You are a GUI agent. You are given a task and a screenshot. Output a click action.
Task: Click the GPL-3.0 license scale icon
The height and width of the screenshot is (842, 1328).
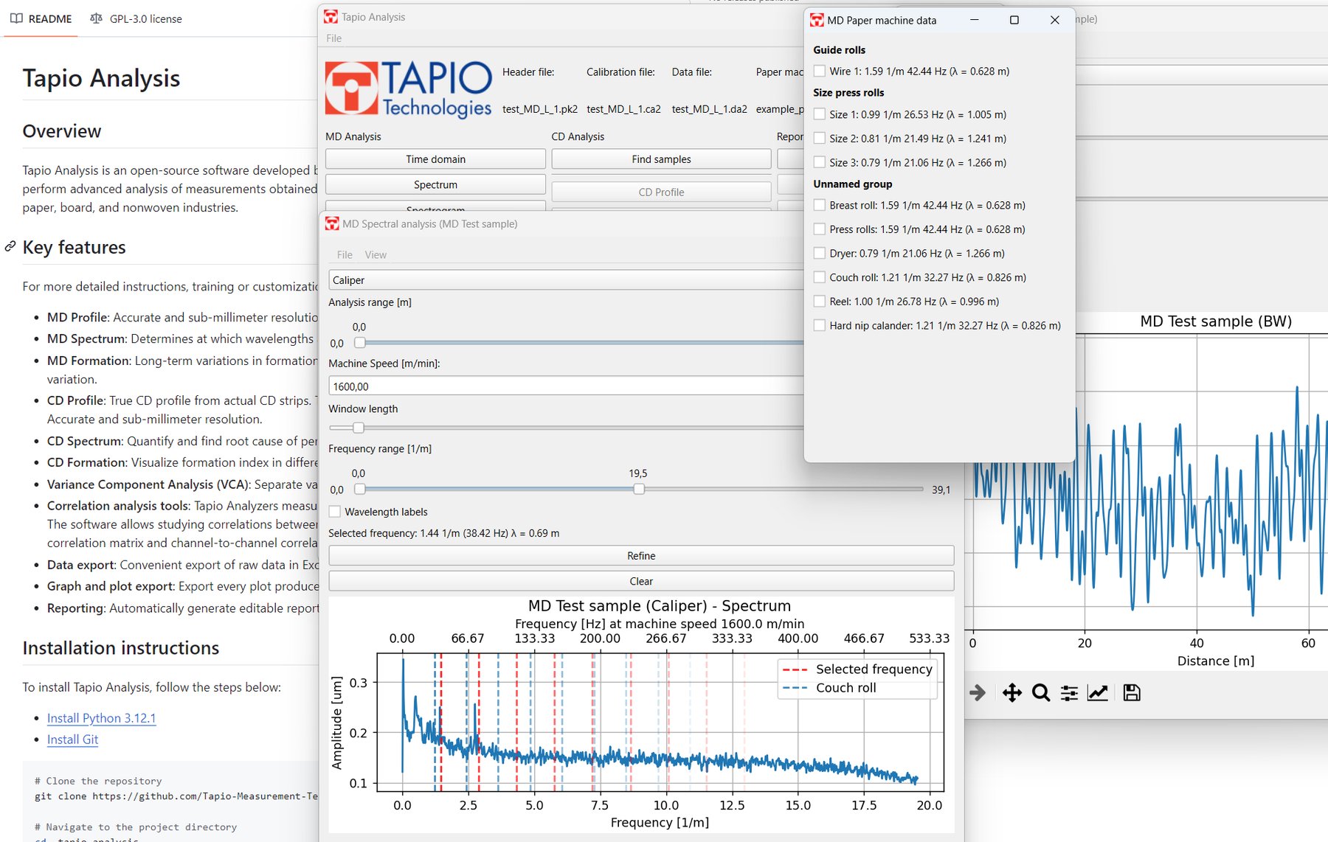(x=96, y=18)
